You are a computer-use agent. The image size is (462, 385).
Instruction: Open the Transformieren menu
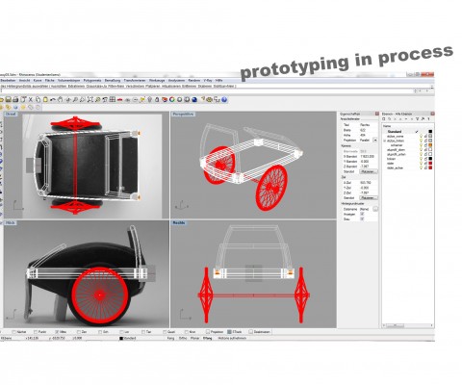[x=135, y=81]
